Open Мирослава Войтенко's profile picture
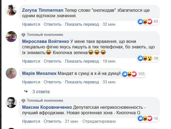This screenshot has width=171, height=129. pyautogui.click(x=11, y=37)
